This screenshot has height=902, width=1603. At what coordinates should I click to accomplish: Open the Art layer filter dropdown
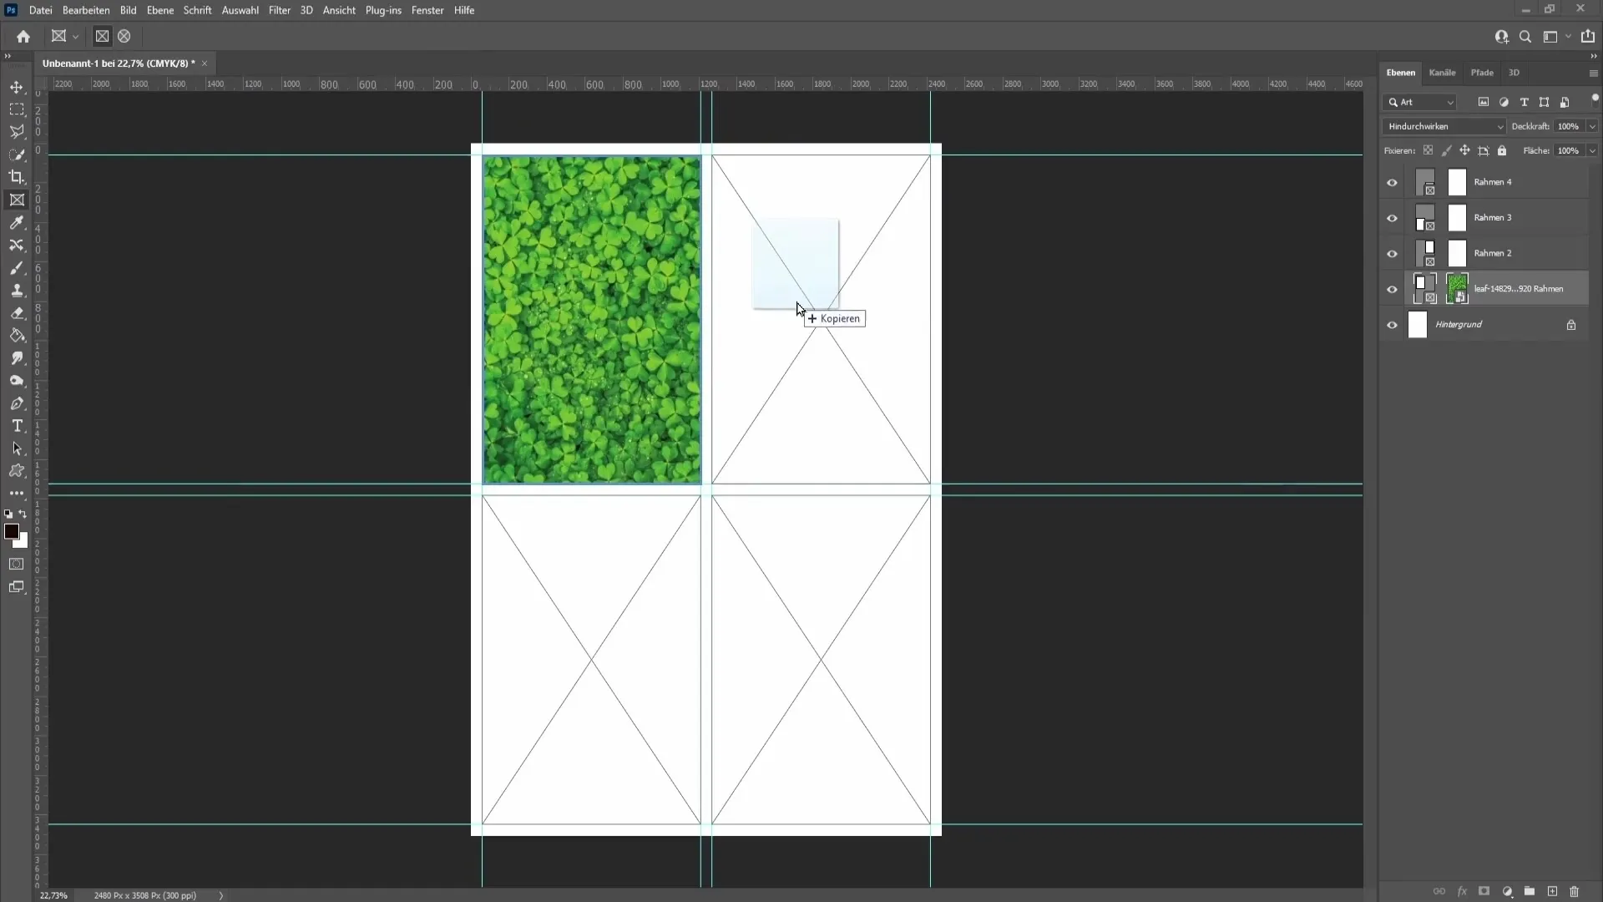[1420, 102]
